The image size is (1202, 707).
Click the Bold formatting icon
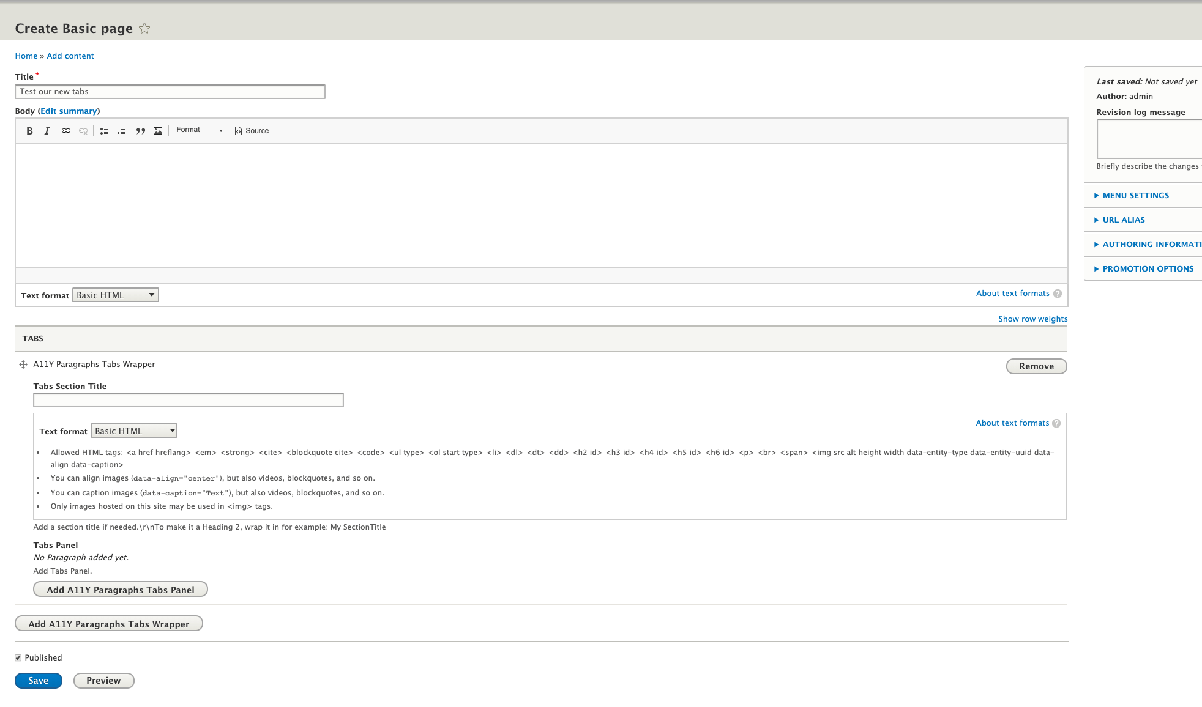click(29, 130)
